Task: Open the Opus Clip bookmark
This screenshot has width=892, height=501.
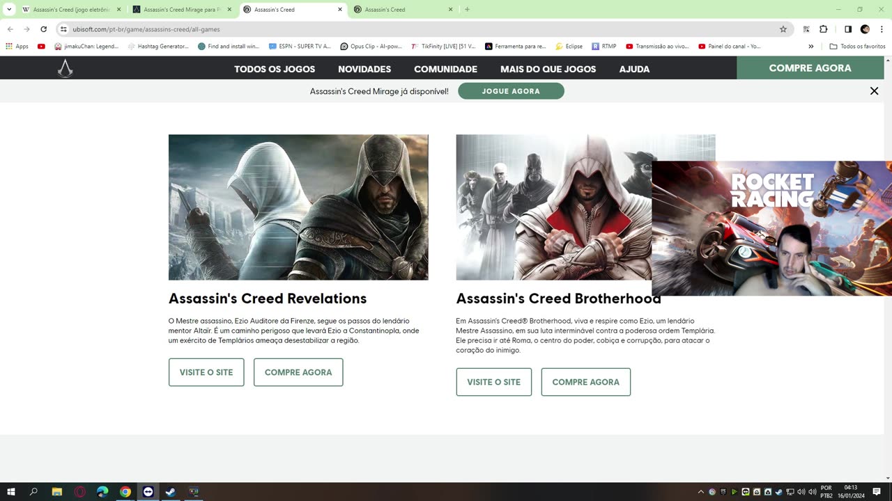Action: coord(371,47)
